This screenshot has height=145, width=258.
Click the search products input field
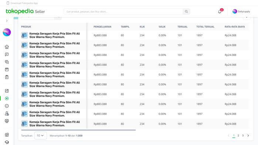[x=123, y=11]
